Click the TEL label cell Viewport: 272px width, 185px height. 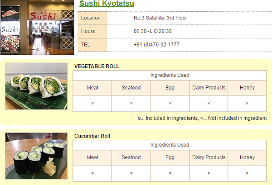[92, 45]
